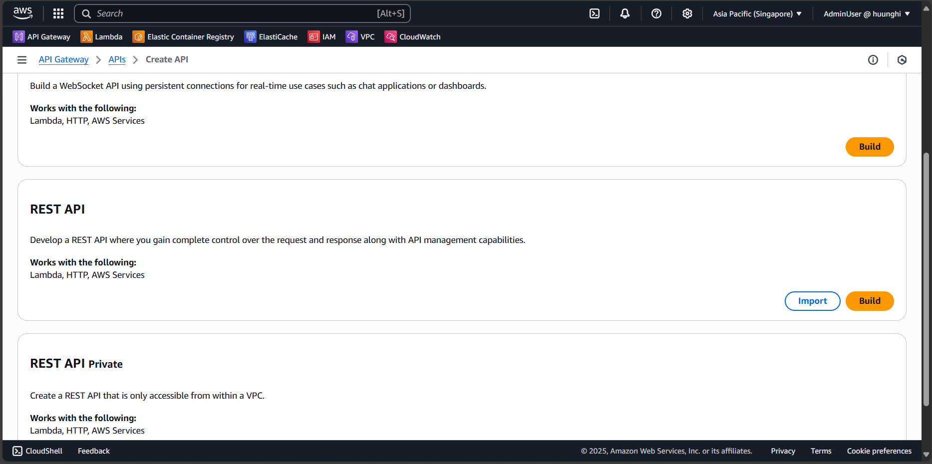Click Build for the WebSocket API

pos(870,147)
